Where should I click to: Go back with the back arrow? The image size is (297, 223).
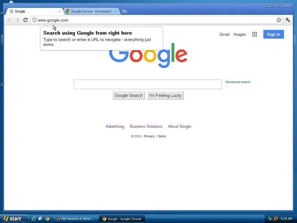pyautogui.click(x=9, y=20)
